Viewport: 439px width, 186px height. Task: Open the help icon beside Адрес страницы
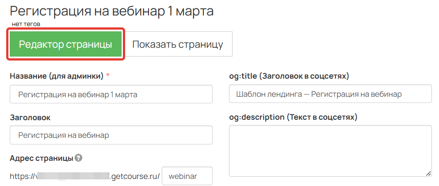click(79, 158)
